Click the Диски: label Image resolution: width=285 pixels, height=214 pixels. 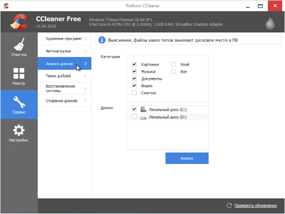pos(107,108)
